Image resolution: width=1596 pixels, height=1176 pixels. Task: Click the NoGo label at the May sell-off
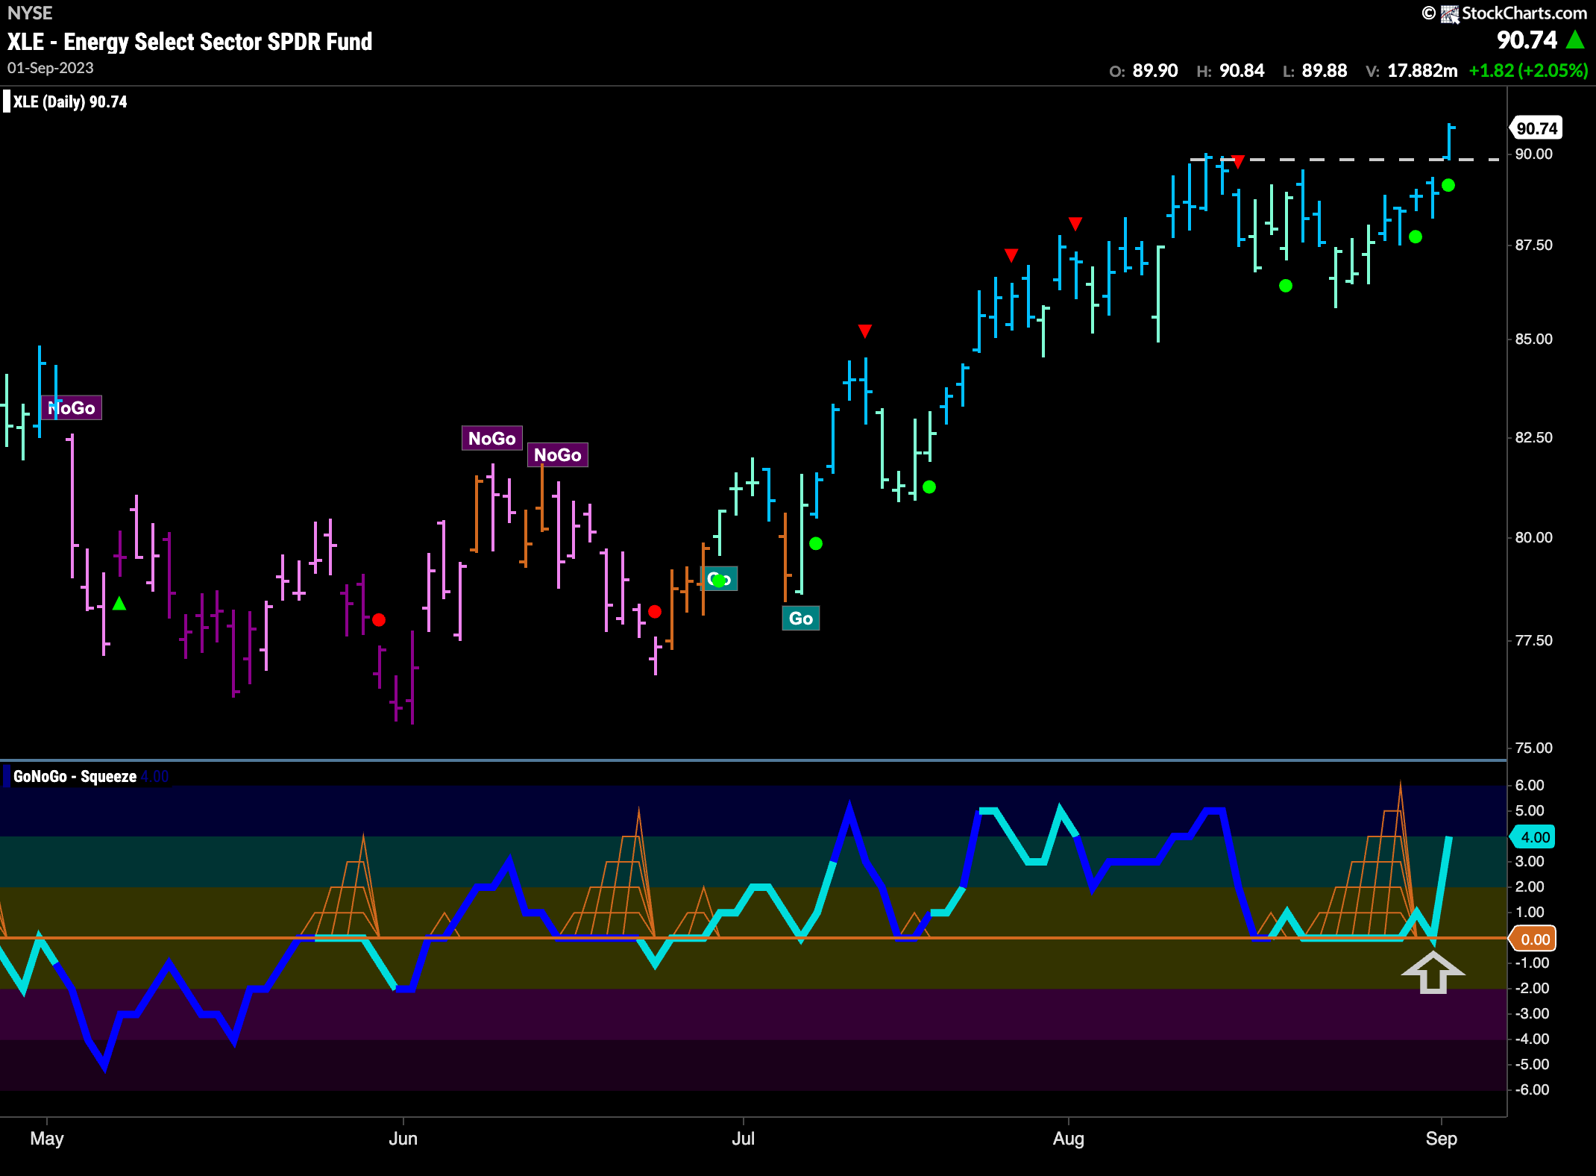tap(72, 407)
